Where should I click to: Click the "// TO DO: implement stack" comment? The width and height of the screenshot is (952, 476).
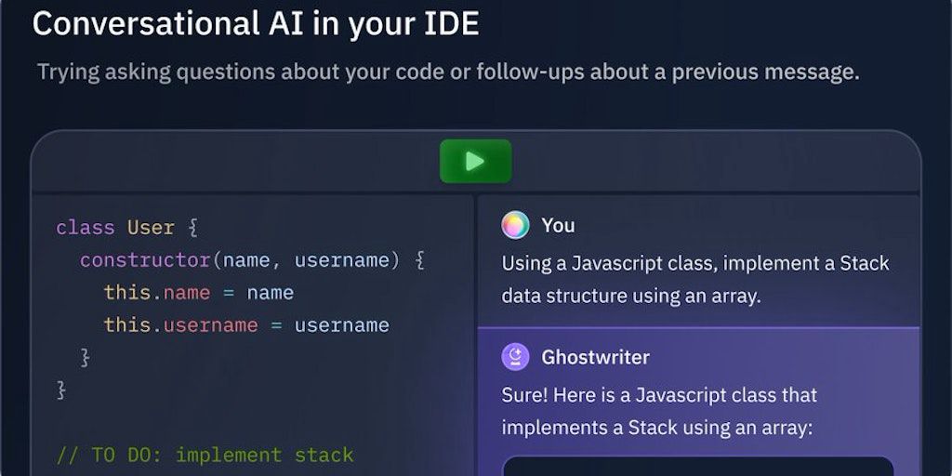click(x=205, y=455)
